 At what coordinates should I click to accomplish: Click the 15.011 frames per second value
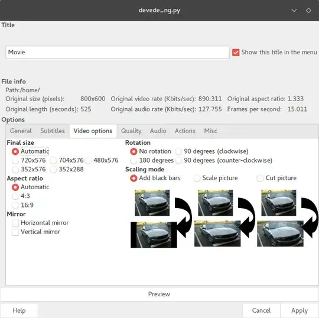tap(297, 109)
